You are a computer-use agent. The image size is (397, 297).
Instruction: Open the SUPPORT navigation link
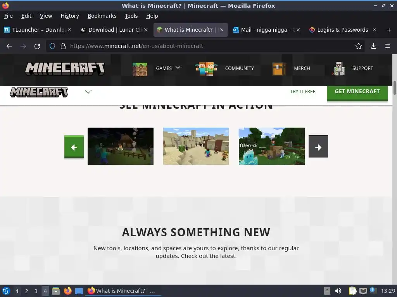coord(362,68)
